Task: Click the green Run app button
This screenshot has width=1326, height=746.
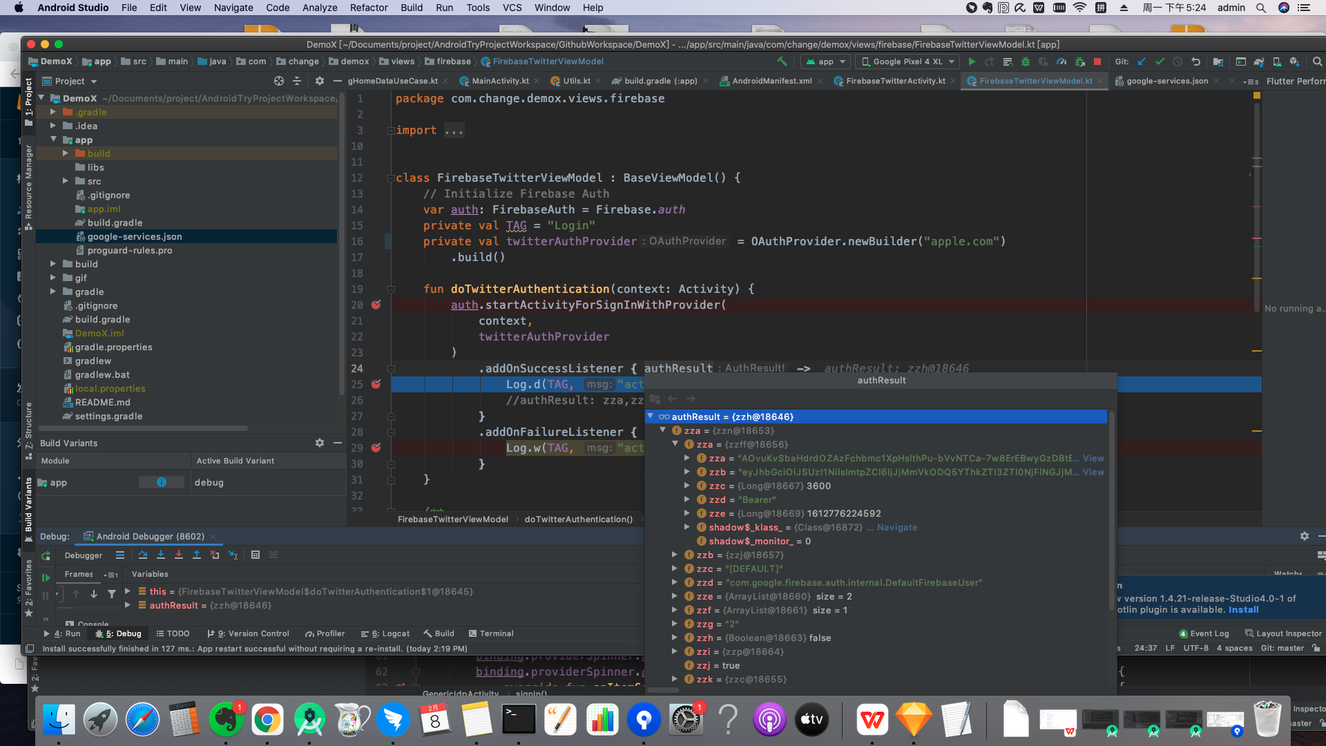Action: click(x=972, y=61)
